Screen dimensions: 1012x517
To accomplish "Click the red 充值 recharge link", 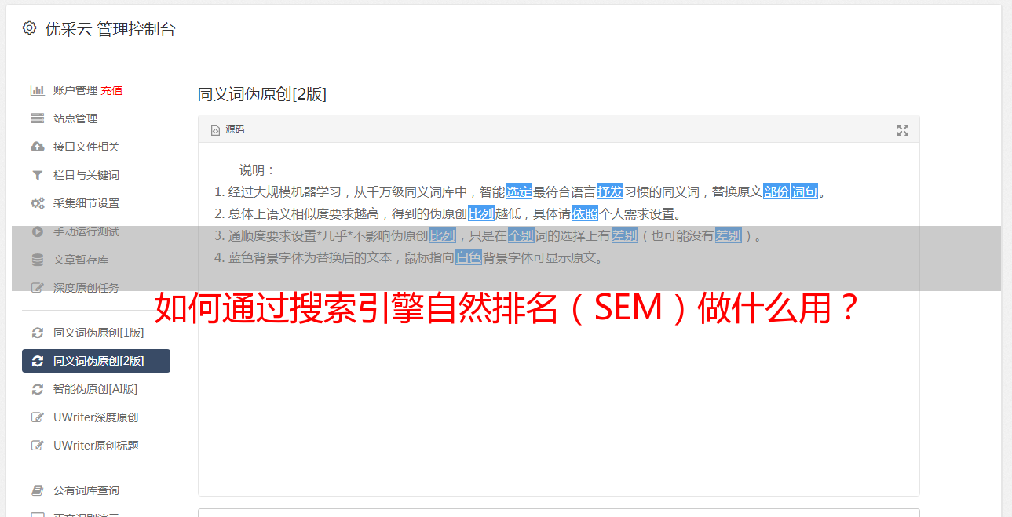I will pos(111,90).
